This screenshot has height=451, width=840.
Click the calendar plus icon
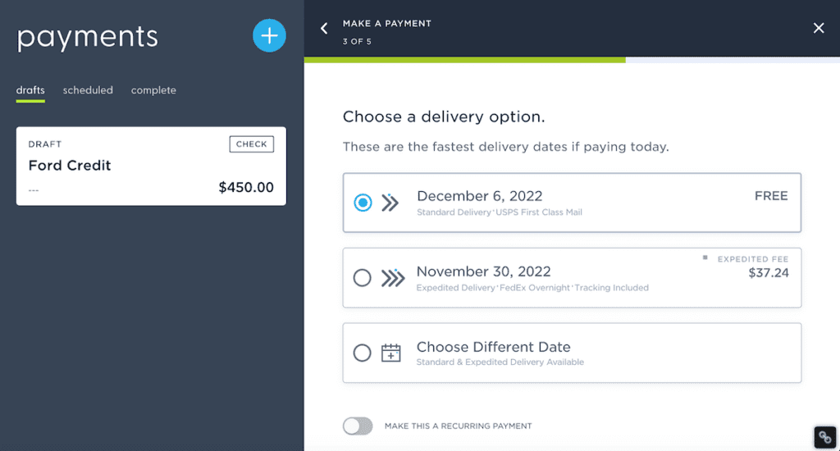[391, 353]
